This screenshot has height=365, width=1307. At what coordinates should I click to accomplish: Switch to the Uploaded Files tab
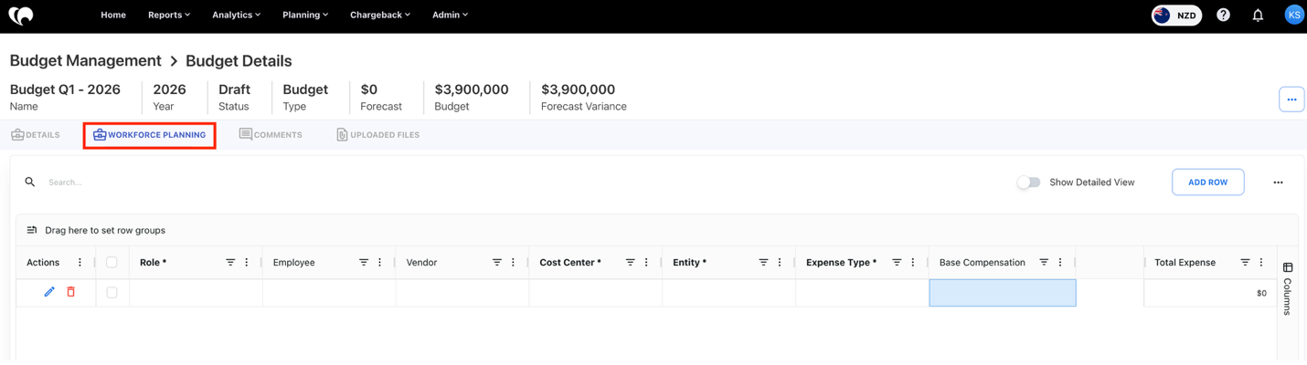point(378,135)
